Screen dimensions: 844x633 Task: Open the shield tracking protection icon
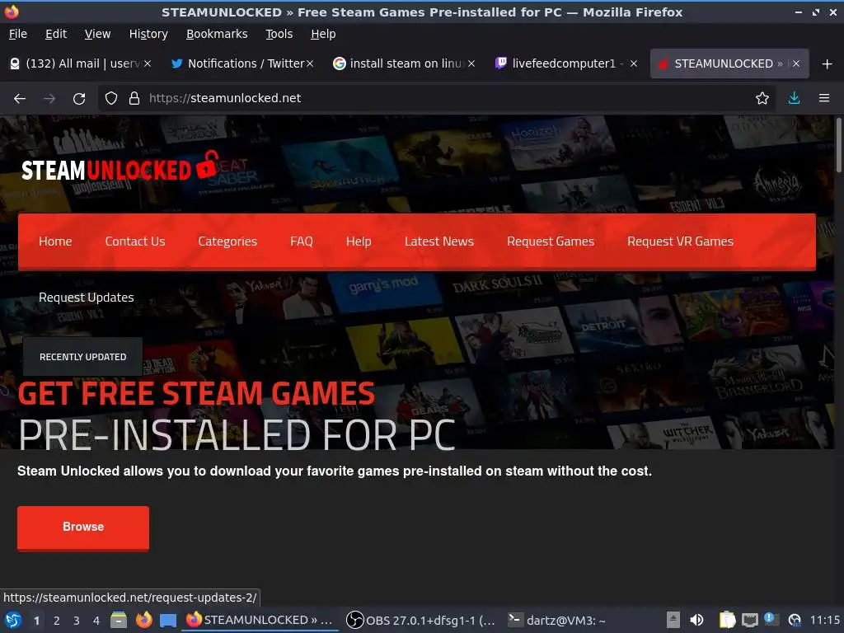111,99
